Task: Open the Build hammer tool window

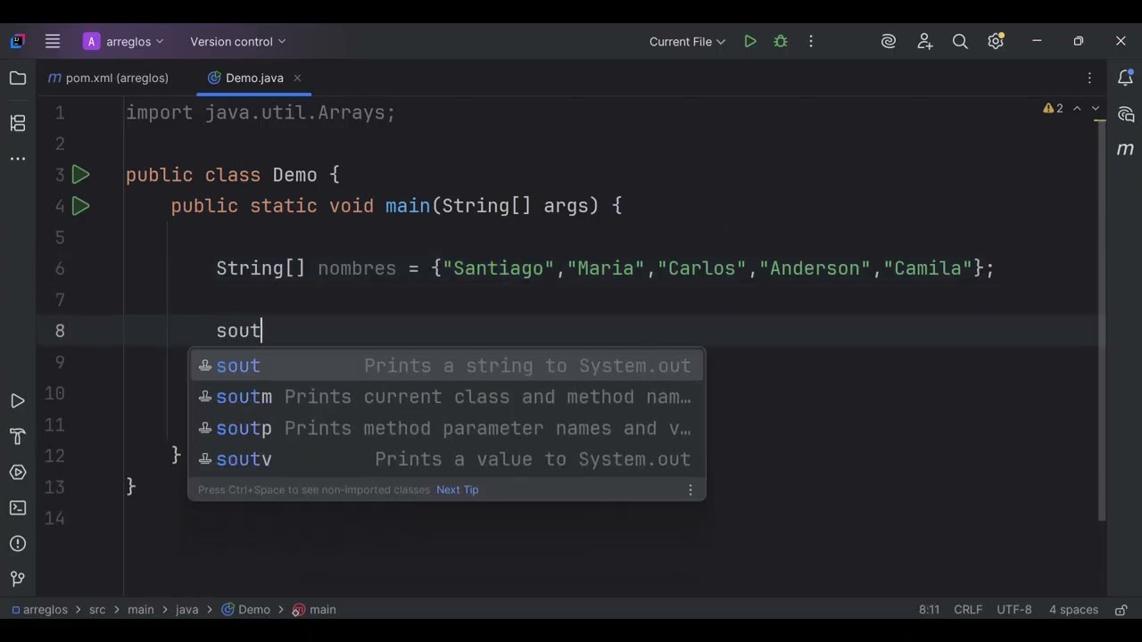Action: coord(18,437)
